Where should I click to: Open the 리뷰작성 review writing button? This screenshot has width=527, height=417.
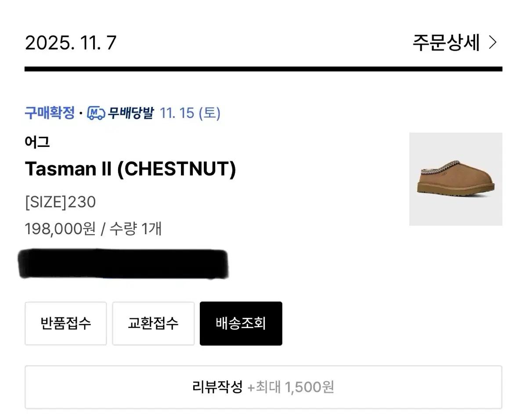tap(263, 387)
